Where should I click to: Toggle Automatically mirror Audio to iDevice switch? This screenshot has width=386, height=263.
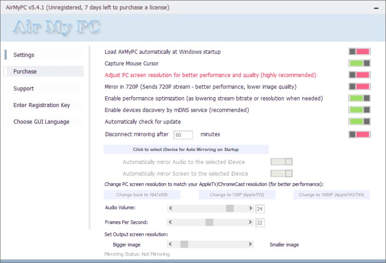281,162
